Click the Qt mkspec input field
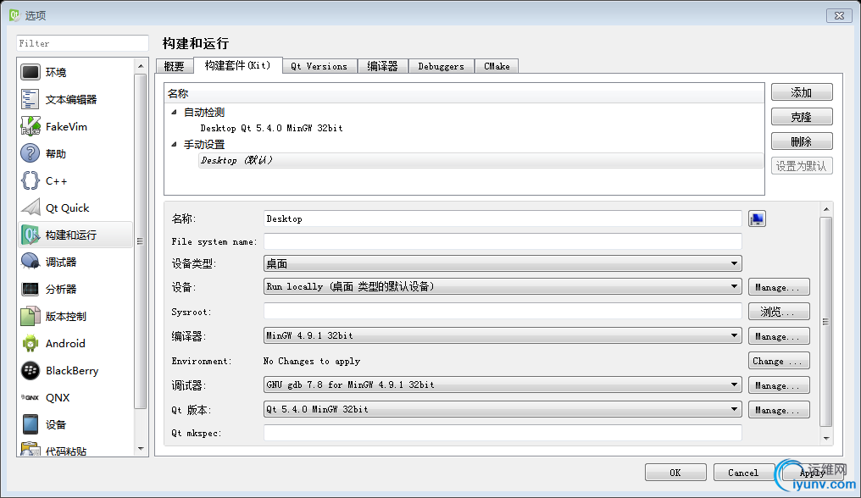The image size is (861, 498). tap(503, 433)
